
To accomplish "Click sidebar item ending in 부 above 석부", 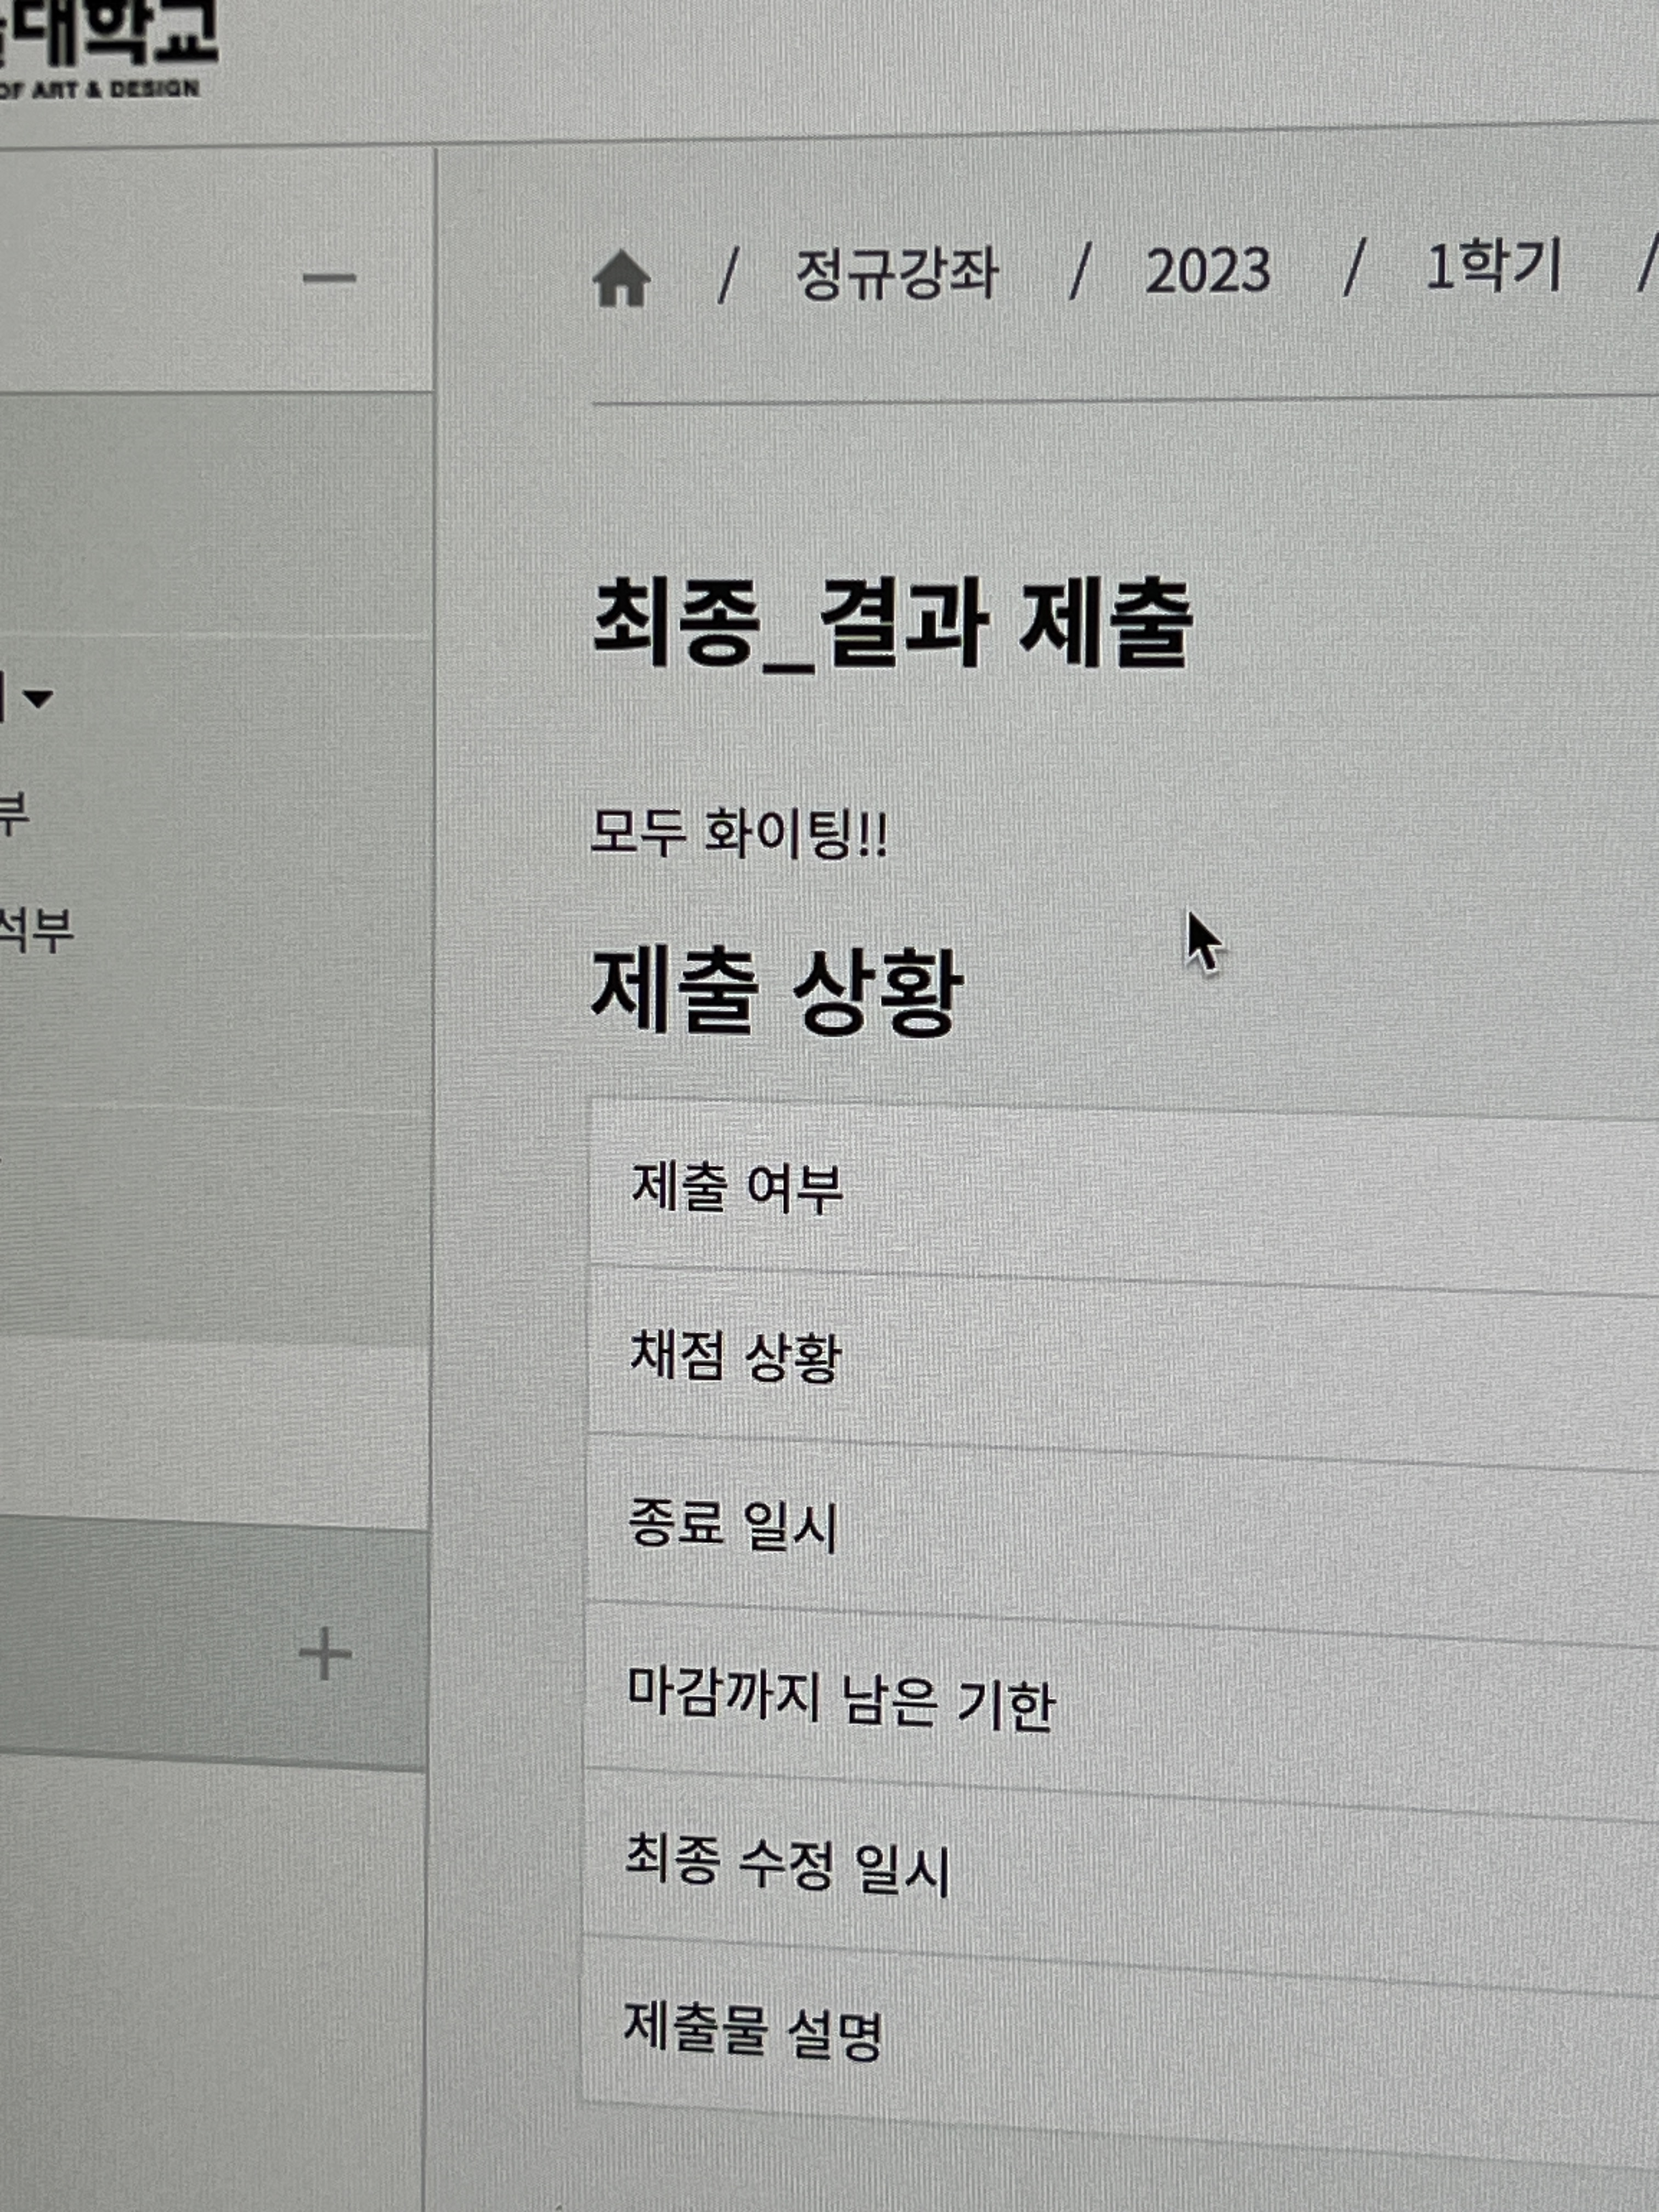I will [x=14, y=813].
